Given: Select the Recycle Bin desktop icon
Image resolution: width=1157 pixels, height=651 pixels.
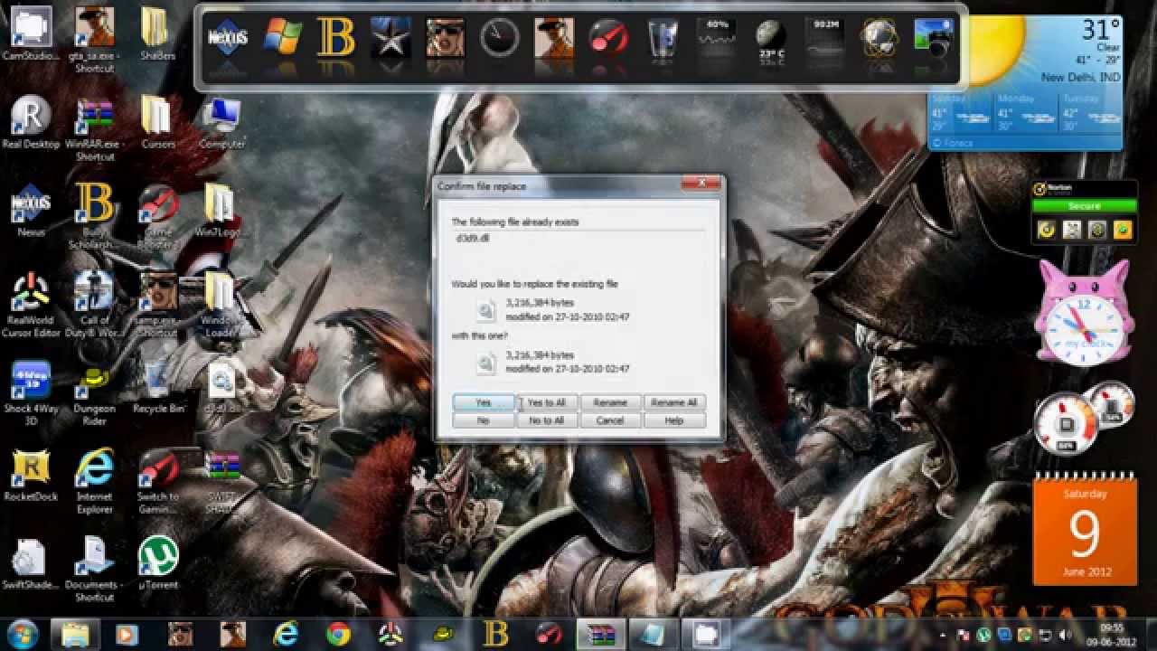Looking at the screenshot, I should click(x=158, y=387).
